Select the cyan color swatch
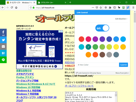 tap(81, 47)
